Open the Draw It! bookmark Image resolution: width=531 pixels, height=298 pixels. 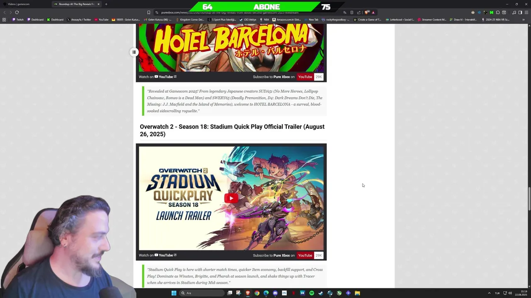point(463,19)
